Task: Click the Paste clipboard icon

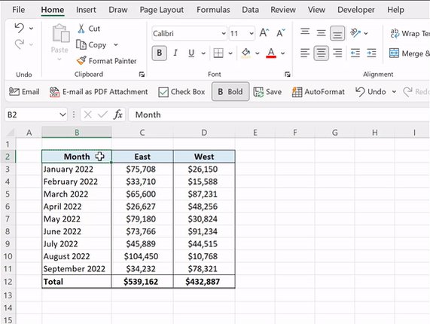Action: point(60,33)
